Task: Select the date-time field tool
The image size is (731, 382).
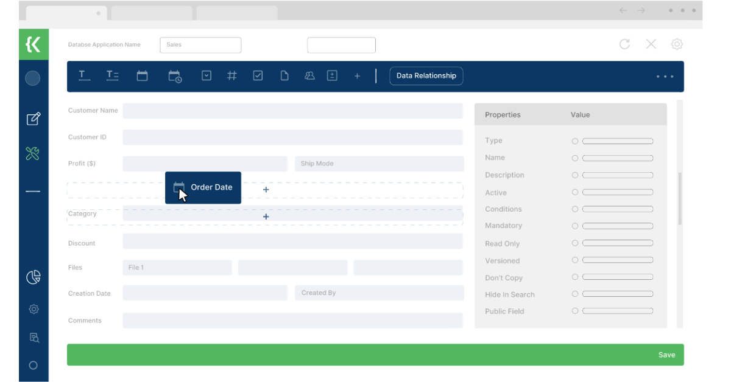Action: 175,75
